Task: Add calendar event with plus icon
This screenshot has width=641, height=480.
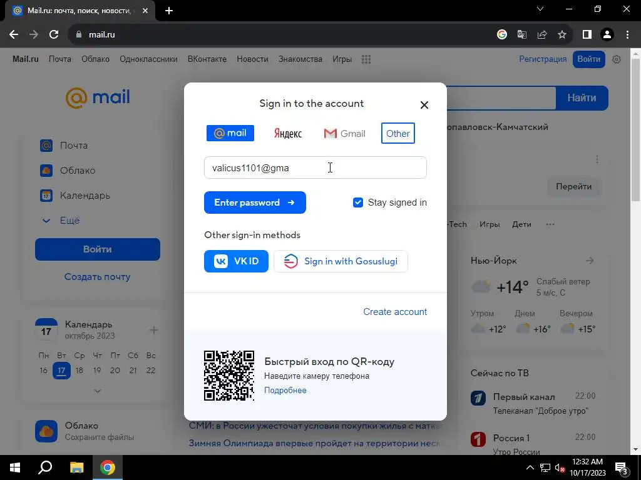Action: pos(154,330)
